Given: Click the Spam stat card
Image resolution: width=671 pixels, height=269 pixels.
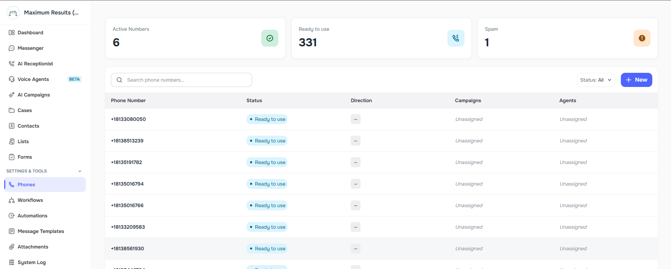Looking at the screenshot, I should point(568,38).
